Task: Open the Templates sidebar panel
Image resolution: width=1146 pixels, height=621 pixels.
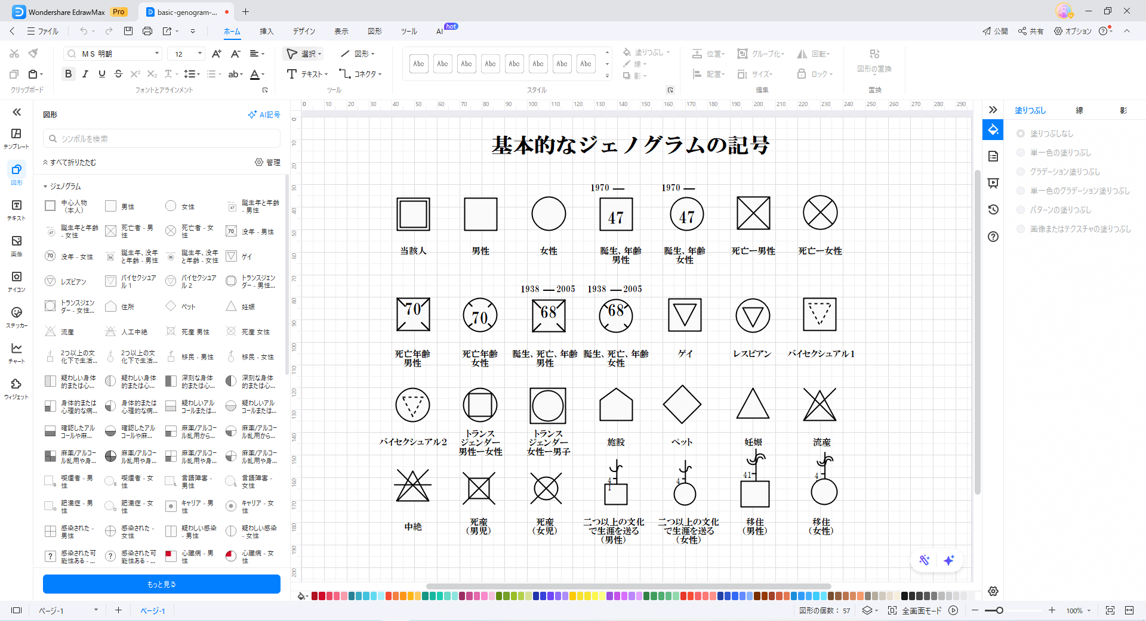Action: 16,138
